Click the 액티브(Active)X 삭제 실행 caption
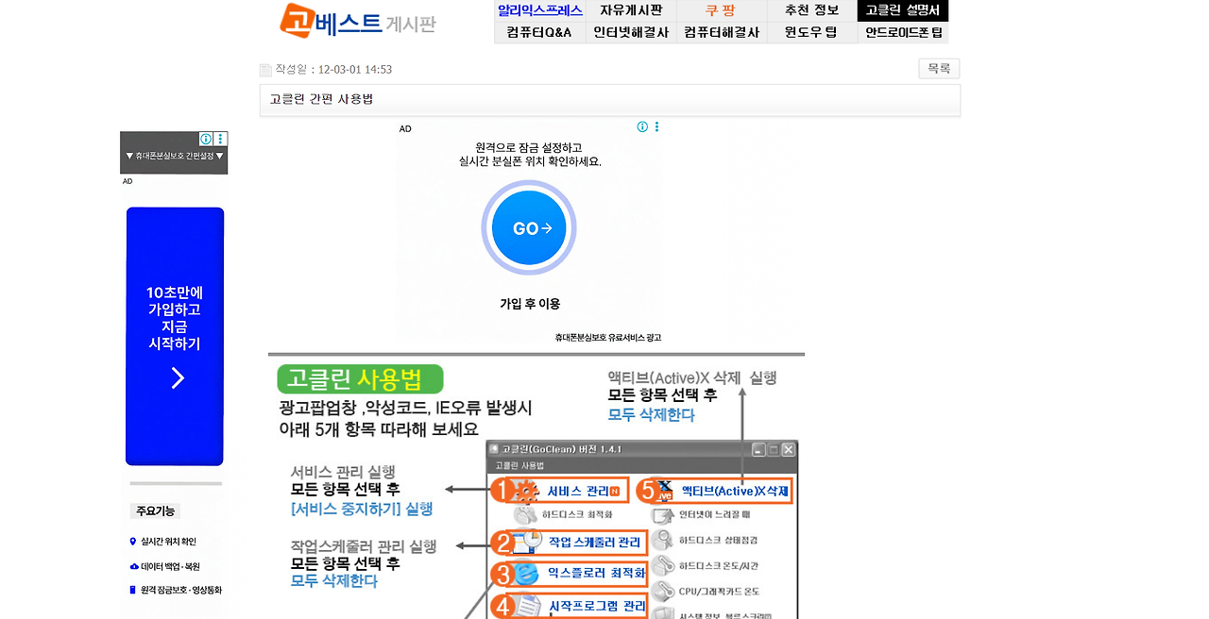 pos(692,377)
